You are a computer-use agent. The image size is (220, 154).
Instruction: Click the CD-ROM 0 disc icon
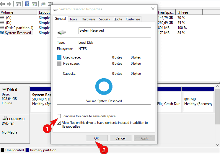click(4, 118)
